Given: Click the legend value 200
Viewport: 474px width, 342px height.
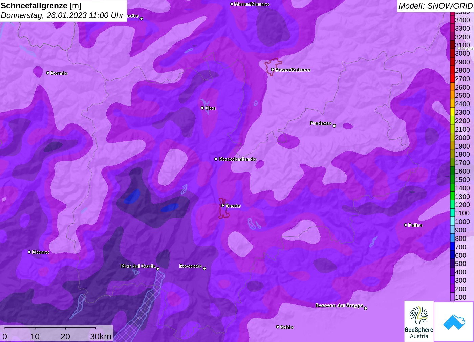Looking at the screenshot, I should coord(460,289).
